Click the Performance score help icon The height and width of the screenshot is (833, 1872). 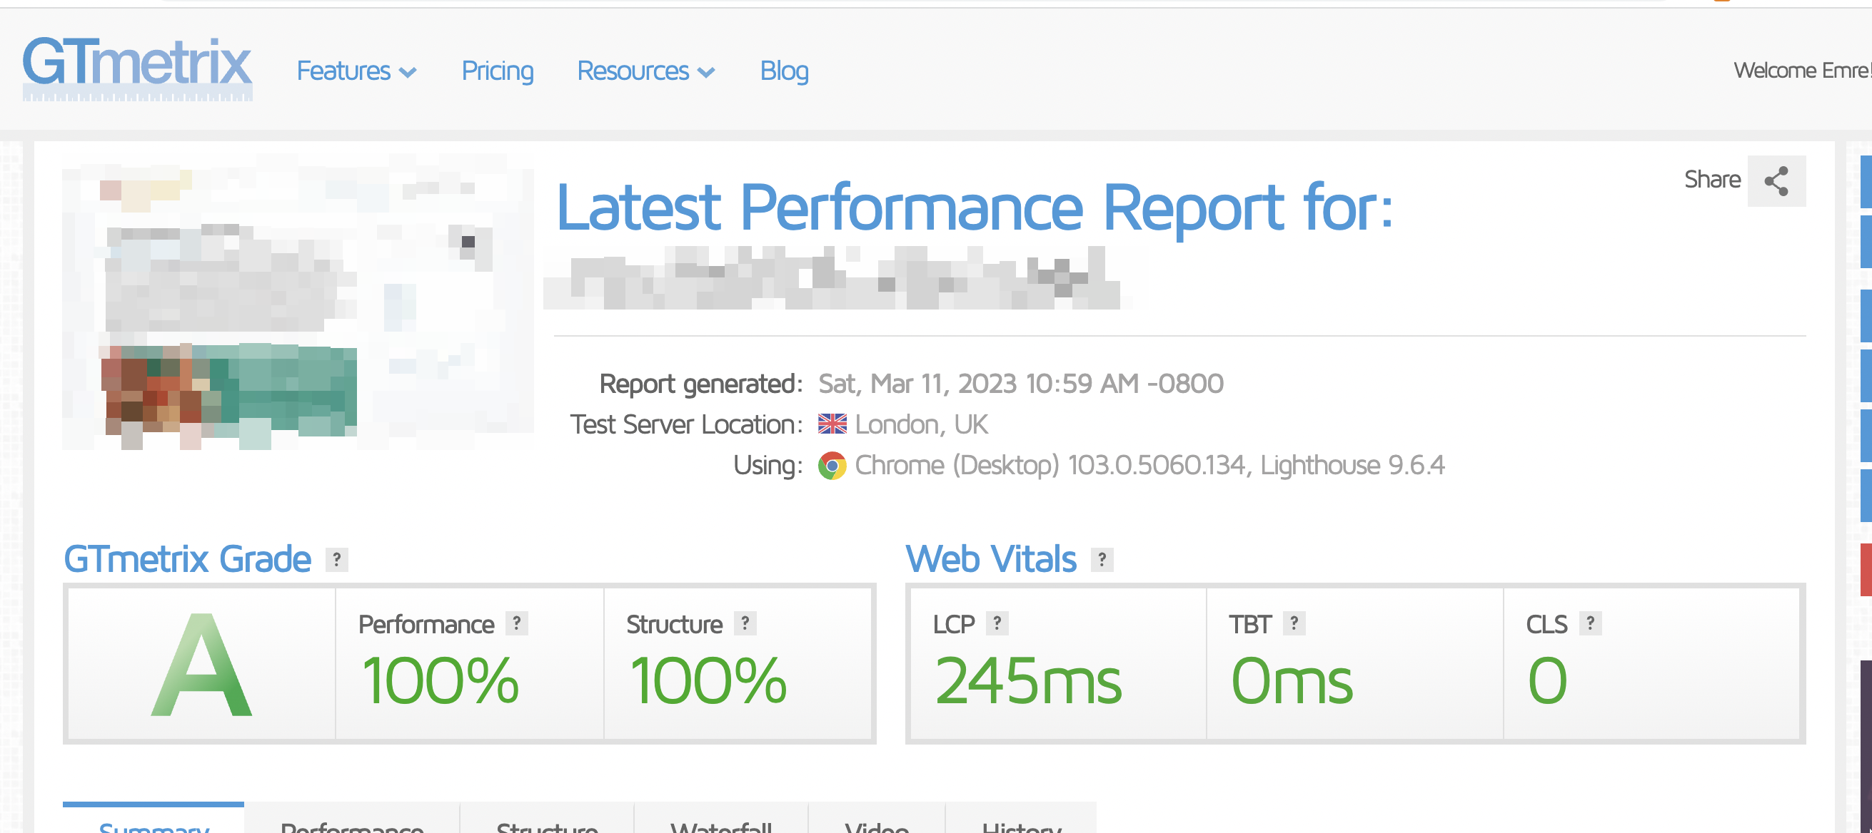pyautogui.click(x=517, y=623)
